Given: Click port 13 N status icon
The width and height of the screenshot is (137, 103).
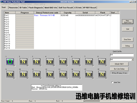Looking at the screenshot, I should [63, 74].
